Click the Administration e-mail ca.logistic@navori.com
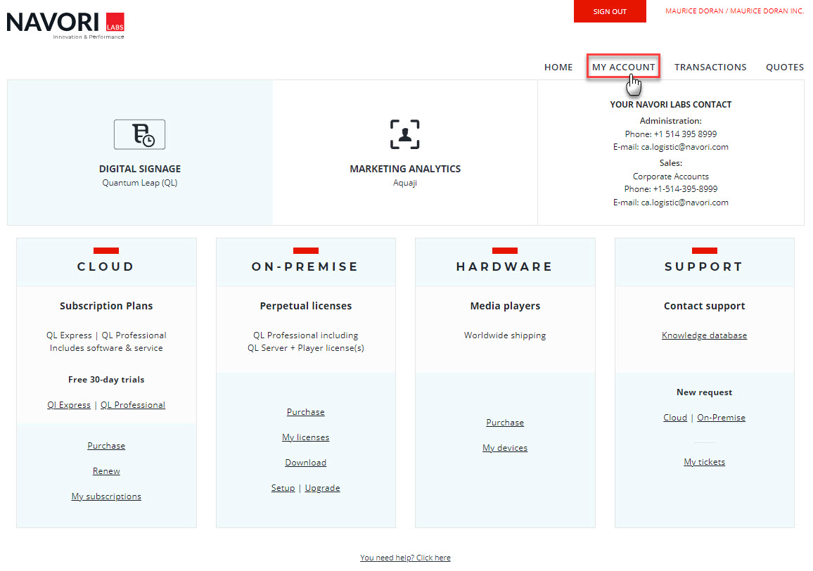The width and height of the screenshot is (813, 571). pyautogui.click(x=684, y=147)
